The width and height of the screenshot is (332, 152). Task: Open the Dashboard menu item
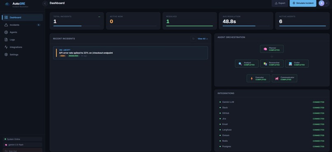pos(22,18)
